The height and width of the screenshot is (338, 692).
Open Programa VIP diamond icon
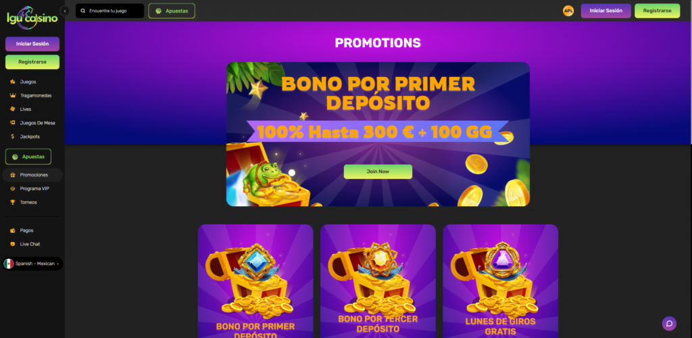point(12,189)
